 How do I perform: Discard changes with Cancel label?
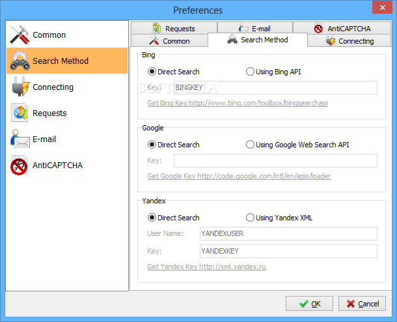coord(368,304)
